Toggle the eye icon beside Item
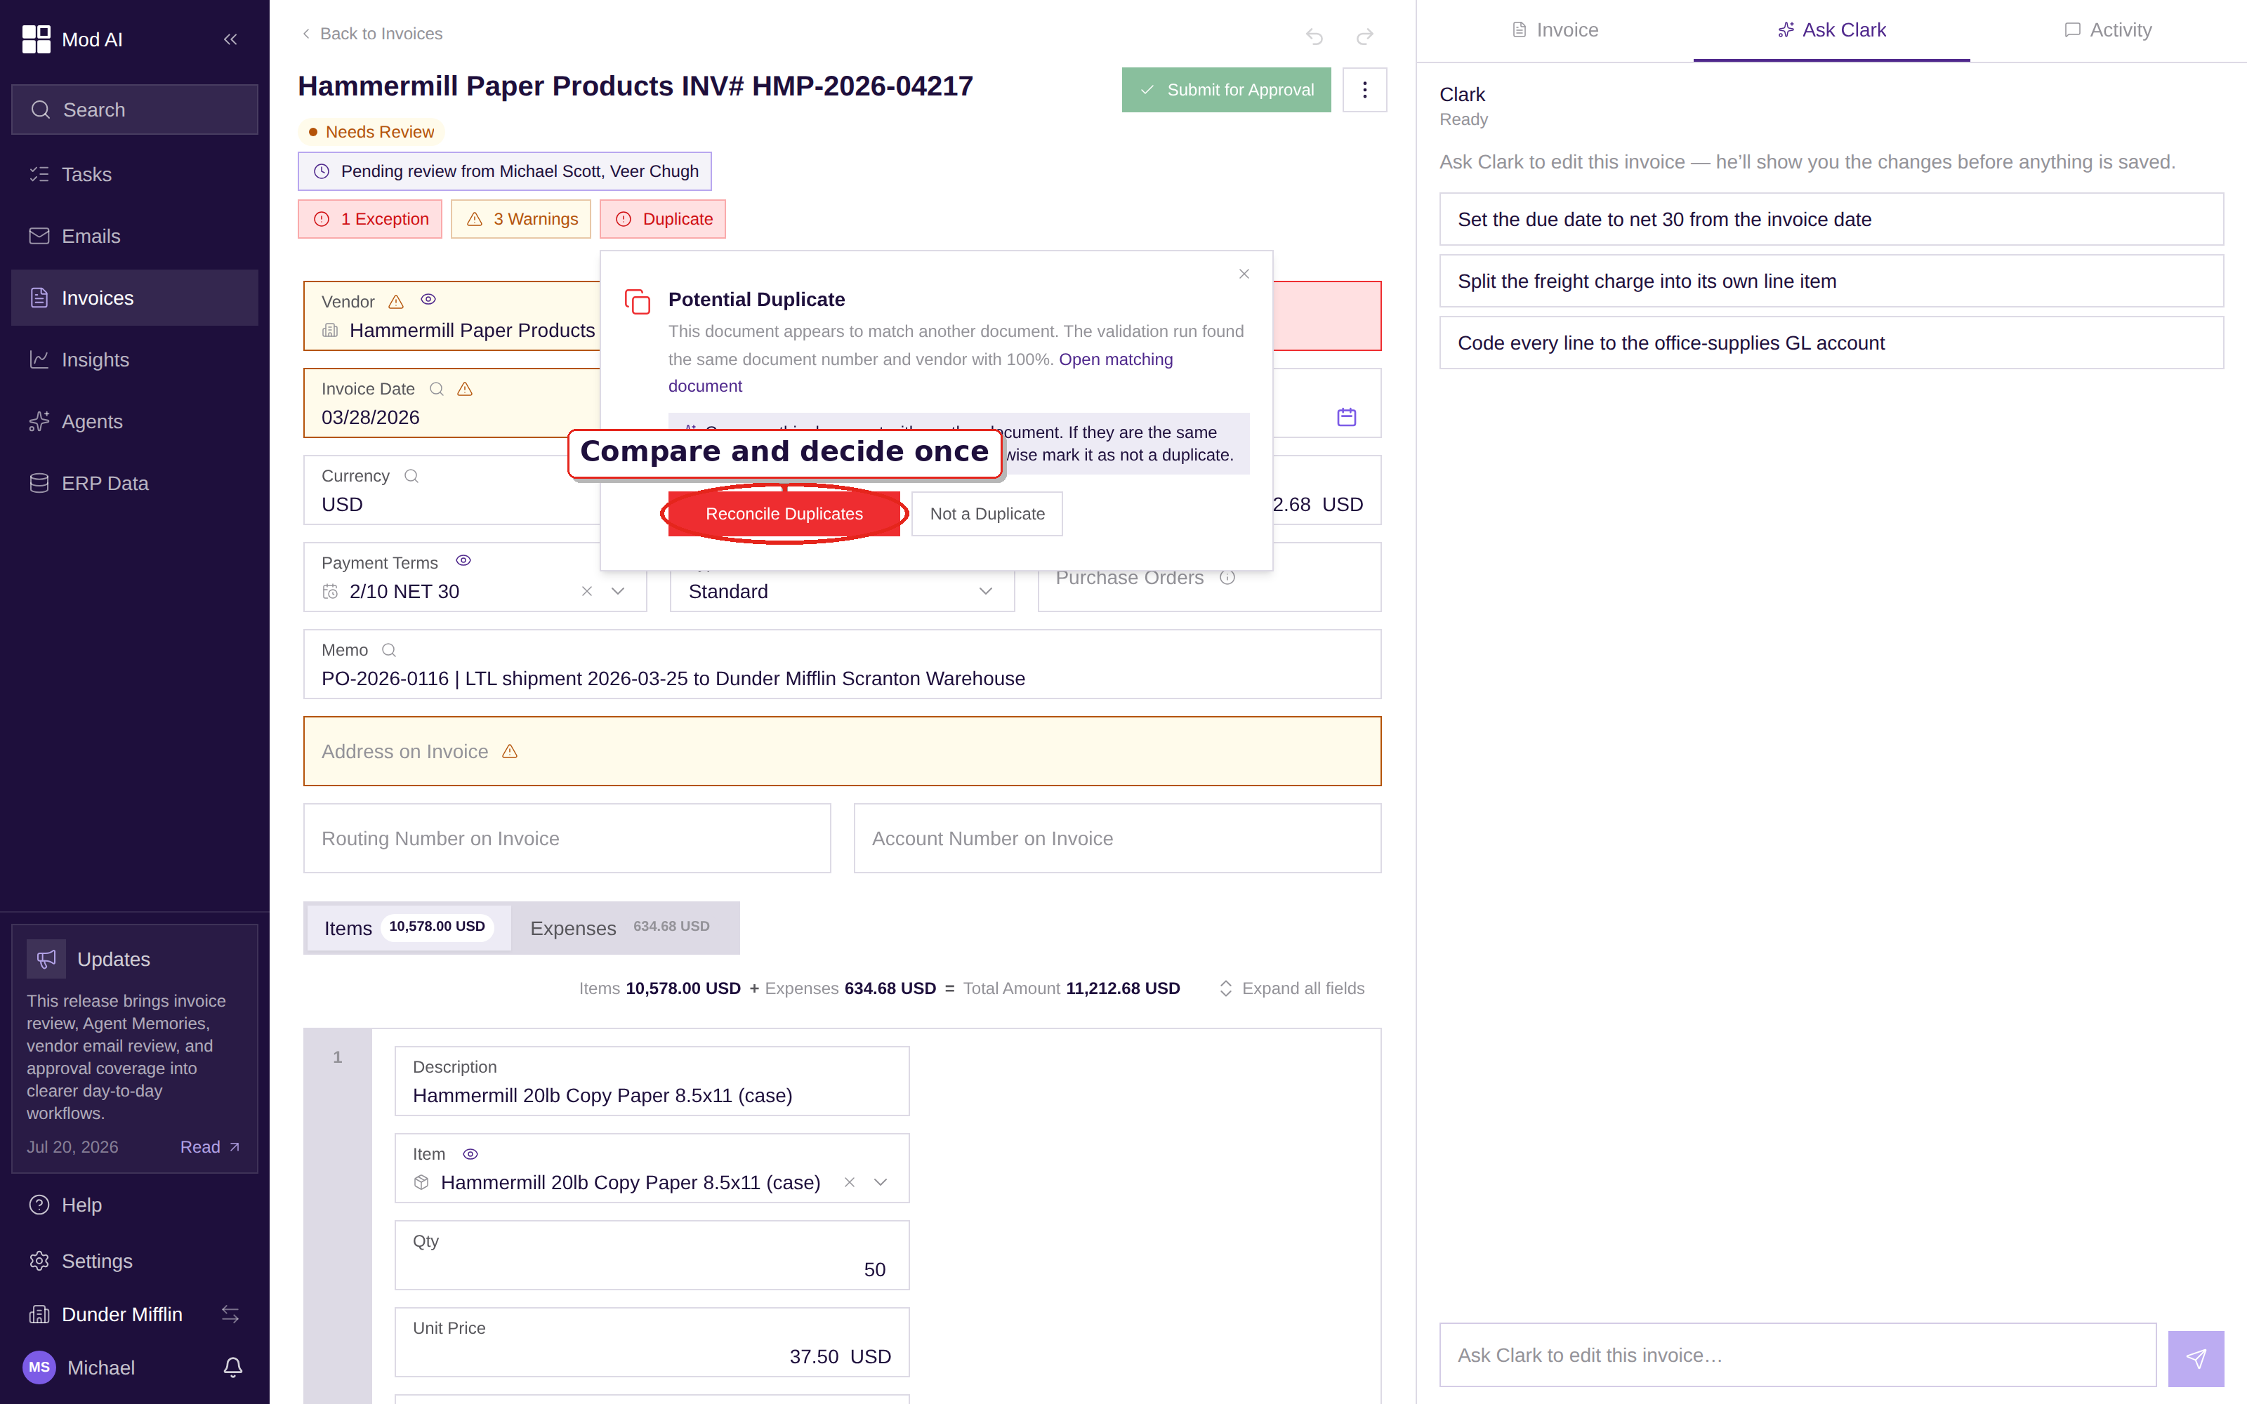 [x=470, y=1154]
